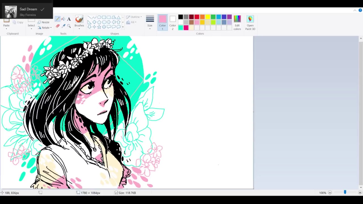This screenshot has width=363, height=204.
Task: Select the Right arrow shape
Action: [109, 22]
